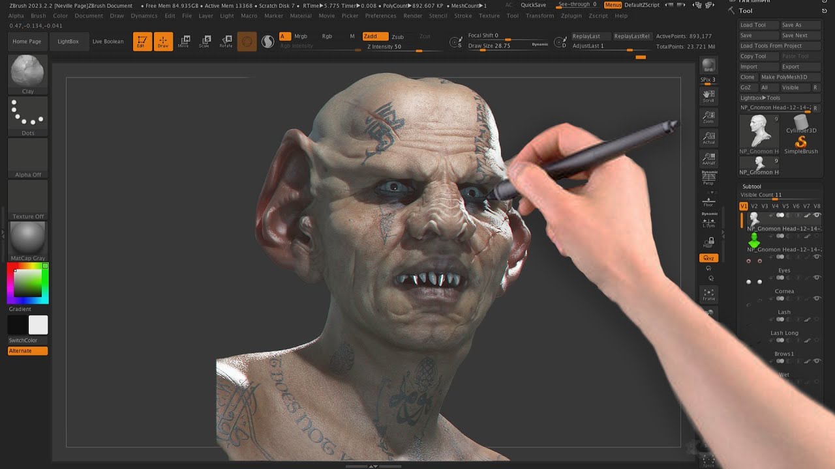Viewport: 835px width, 469px height.
Task: Switch to the Move gizmo tool
Action: tap(183, 42)
